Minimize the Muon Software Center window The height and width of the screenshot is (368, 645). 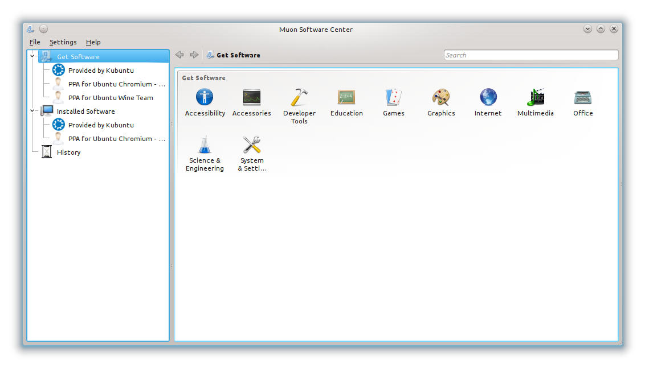tap(587, 29)
